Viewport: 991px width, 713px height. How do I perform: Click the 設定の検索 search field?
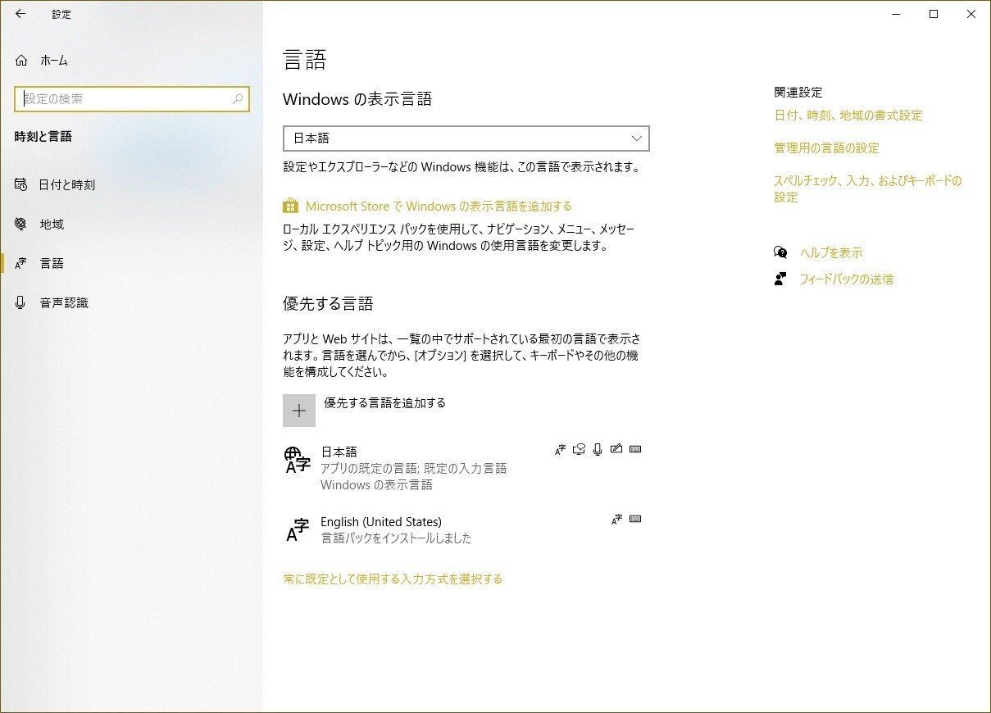pos(131,98)
